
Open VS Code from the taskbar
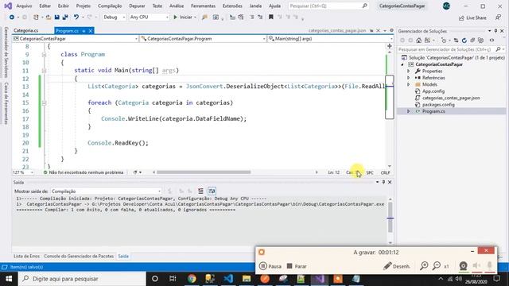tap(228, 279)
